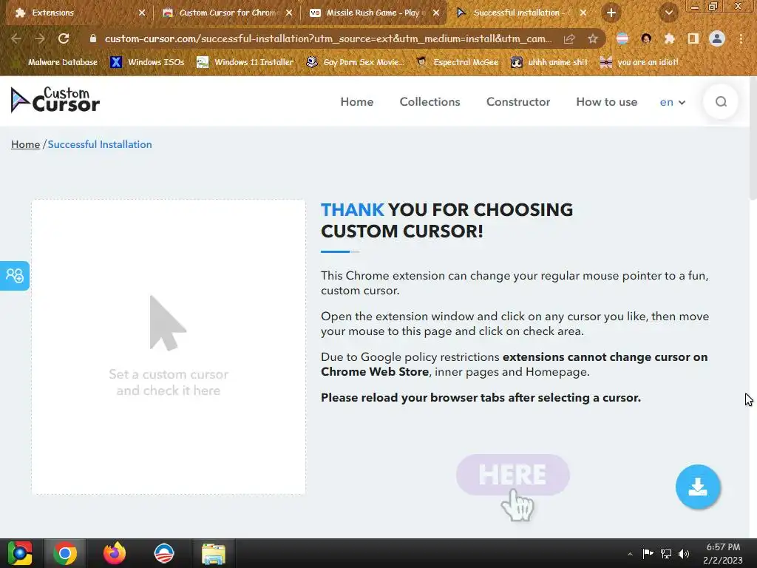Go to Home in site navigation
The width and height of the screenshot is (757, 568).
pos(357,102)
